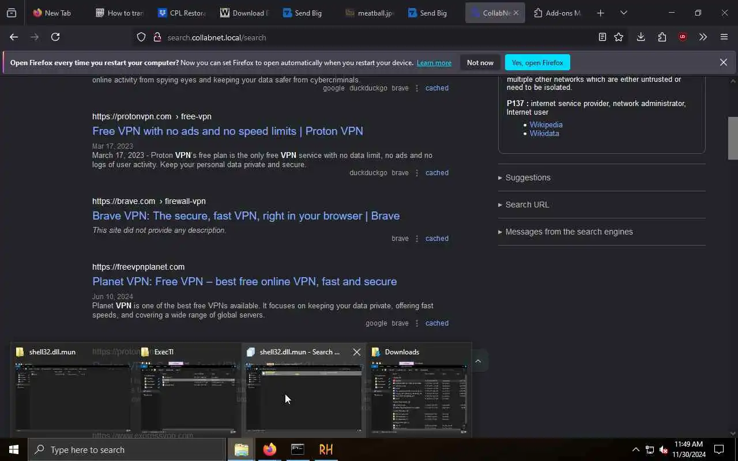Viewport: 738px width, 461px height.
Task: Switch to How to tran tab
Action: click(120, 13)
